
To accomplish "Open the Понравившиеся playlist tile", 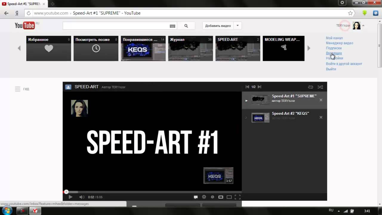I will click(143, 48).
